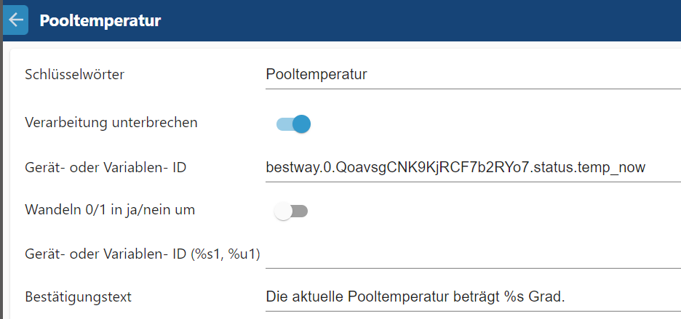681x319 pixels.
Task: Go back using the header arrow icon
Action: coord(15,20)
